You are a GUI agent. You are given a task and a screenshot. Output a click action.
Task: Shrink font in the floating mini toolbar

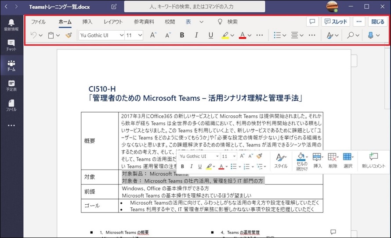tap(250, 156)
